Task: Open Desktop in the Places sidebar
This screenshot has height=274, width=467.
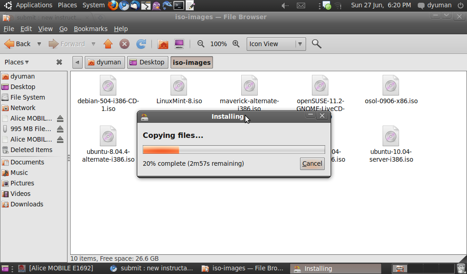Action: (34, 87)
